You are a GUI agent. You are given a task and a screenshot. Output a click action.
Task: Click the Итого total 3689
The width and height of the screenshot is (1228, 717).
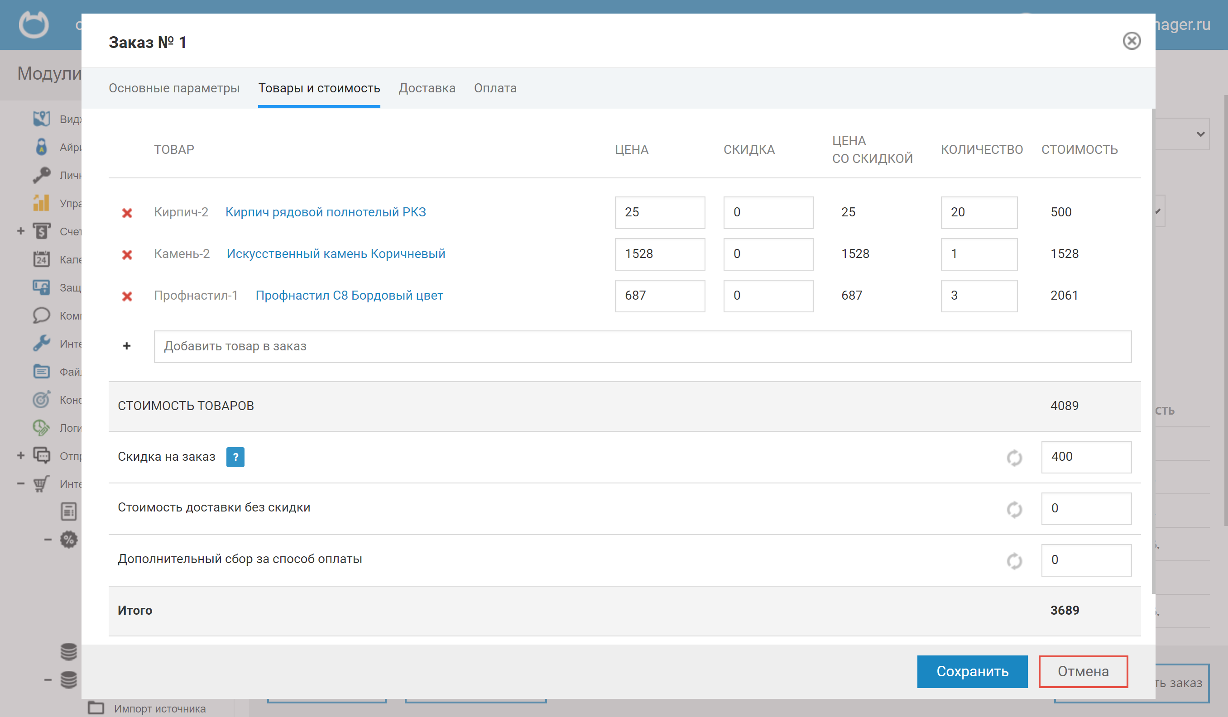pyautogui.click(x=1065, y=610)
